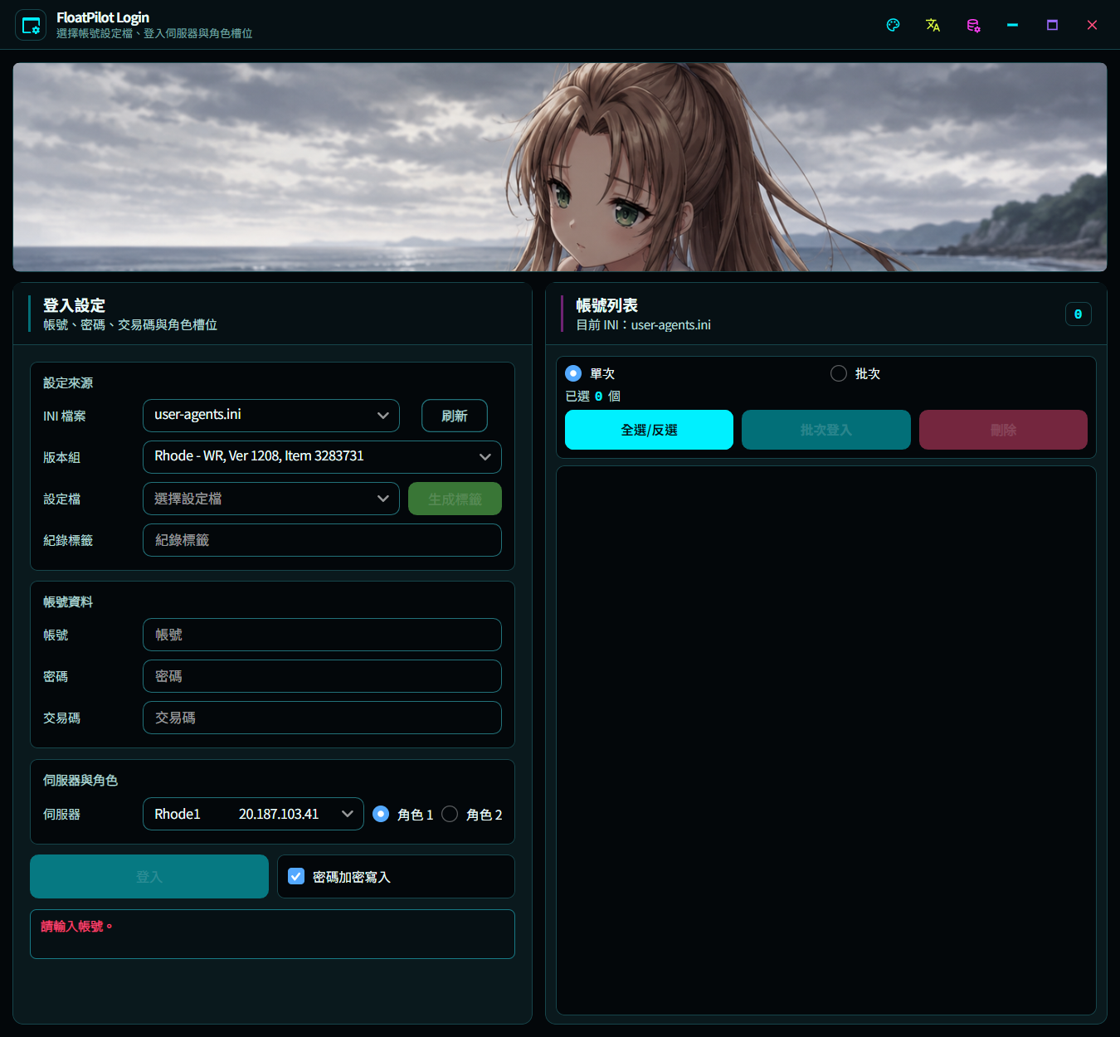Image resolution: width=1120 pixels, height=1037 pixels.
Task: Click the 全選/反選 button
Action: pos(649,430)
